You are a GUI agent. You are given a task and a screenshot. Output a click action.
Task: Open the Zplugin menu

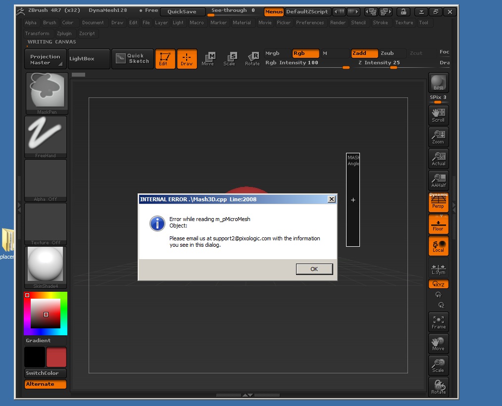pos(64,34)
